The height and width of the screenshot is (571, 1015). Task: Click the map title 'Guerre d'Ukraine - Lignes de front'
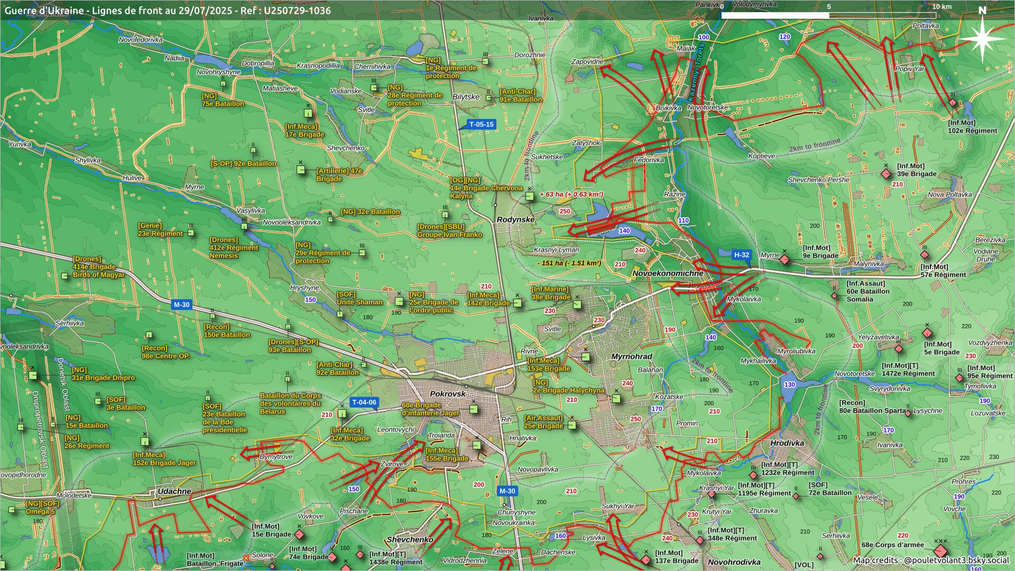(x=168, y=11)
